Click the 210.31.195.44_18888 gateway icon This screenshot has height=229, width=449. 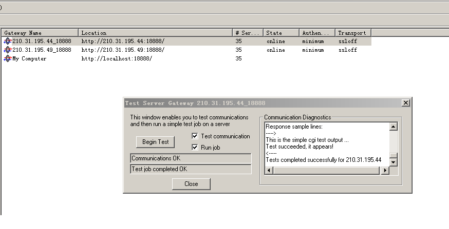point(7,41)
